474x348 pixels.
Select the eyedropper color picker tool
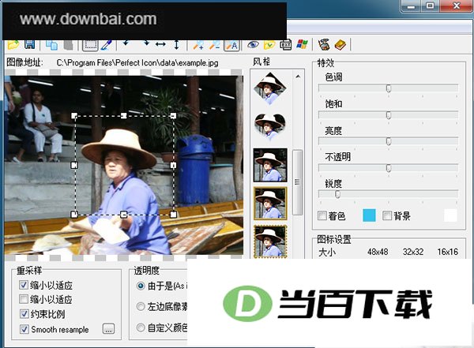click(106, 45)
